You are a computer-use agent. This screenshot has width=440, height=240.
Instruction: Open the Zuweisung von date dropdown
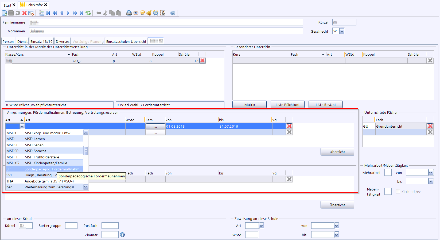tap(336, 226)
